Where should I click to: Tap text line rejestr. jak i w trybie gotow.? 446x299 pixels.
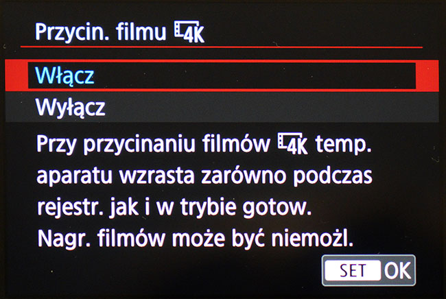(x=174, y=207)
